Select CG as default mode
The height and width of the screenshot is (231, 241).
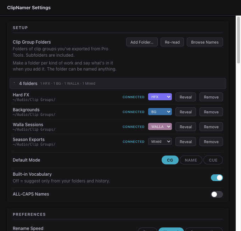(x=170, y=160)
